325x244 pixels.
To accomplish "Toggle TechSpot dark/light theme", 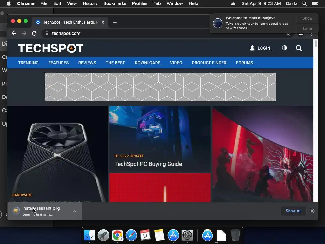I will pos(284,48).
